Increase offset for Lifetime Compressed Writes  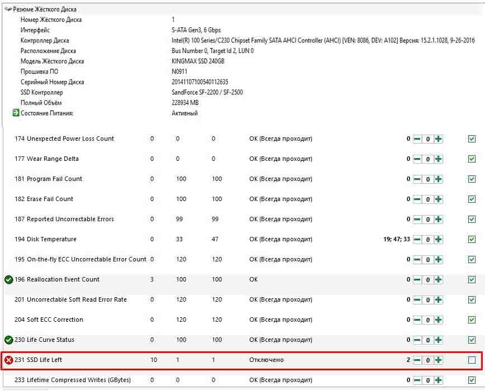coord(438,380)
